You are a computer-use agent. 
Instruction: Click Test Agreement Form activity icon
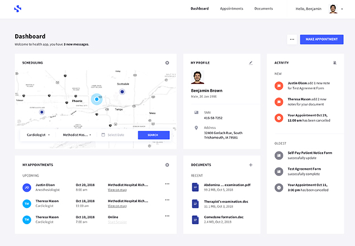click(x=279, y=172)
